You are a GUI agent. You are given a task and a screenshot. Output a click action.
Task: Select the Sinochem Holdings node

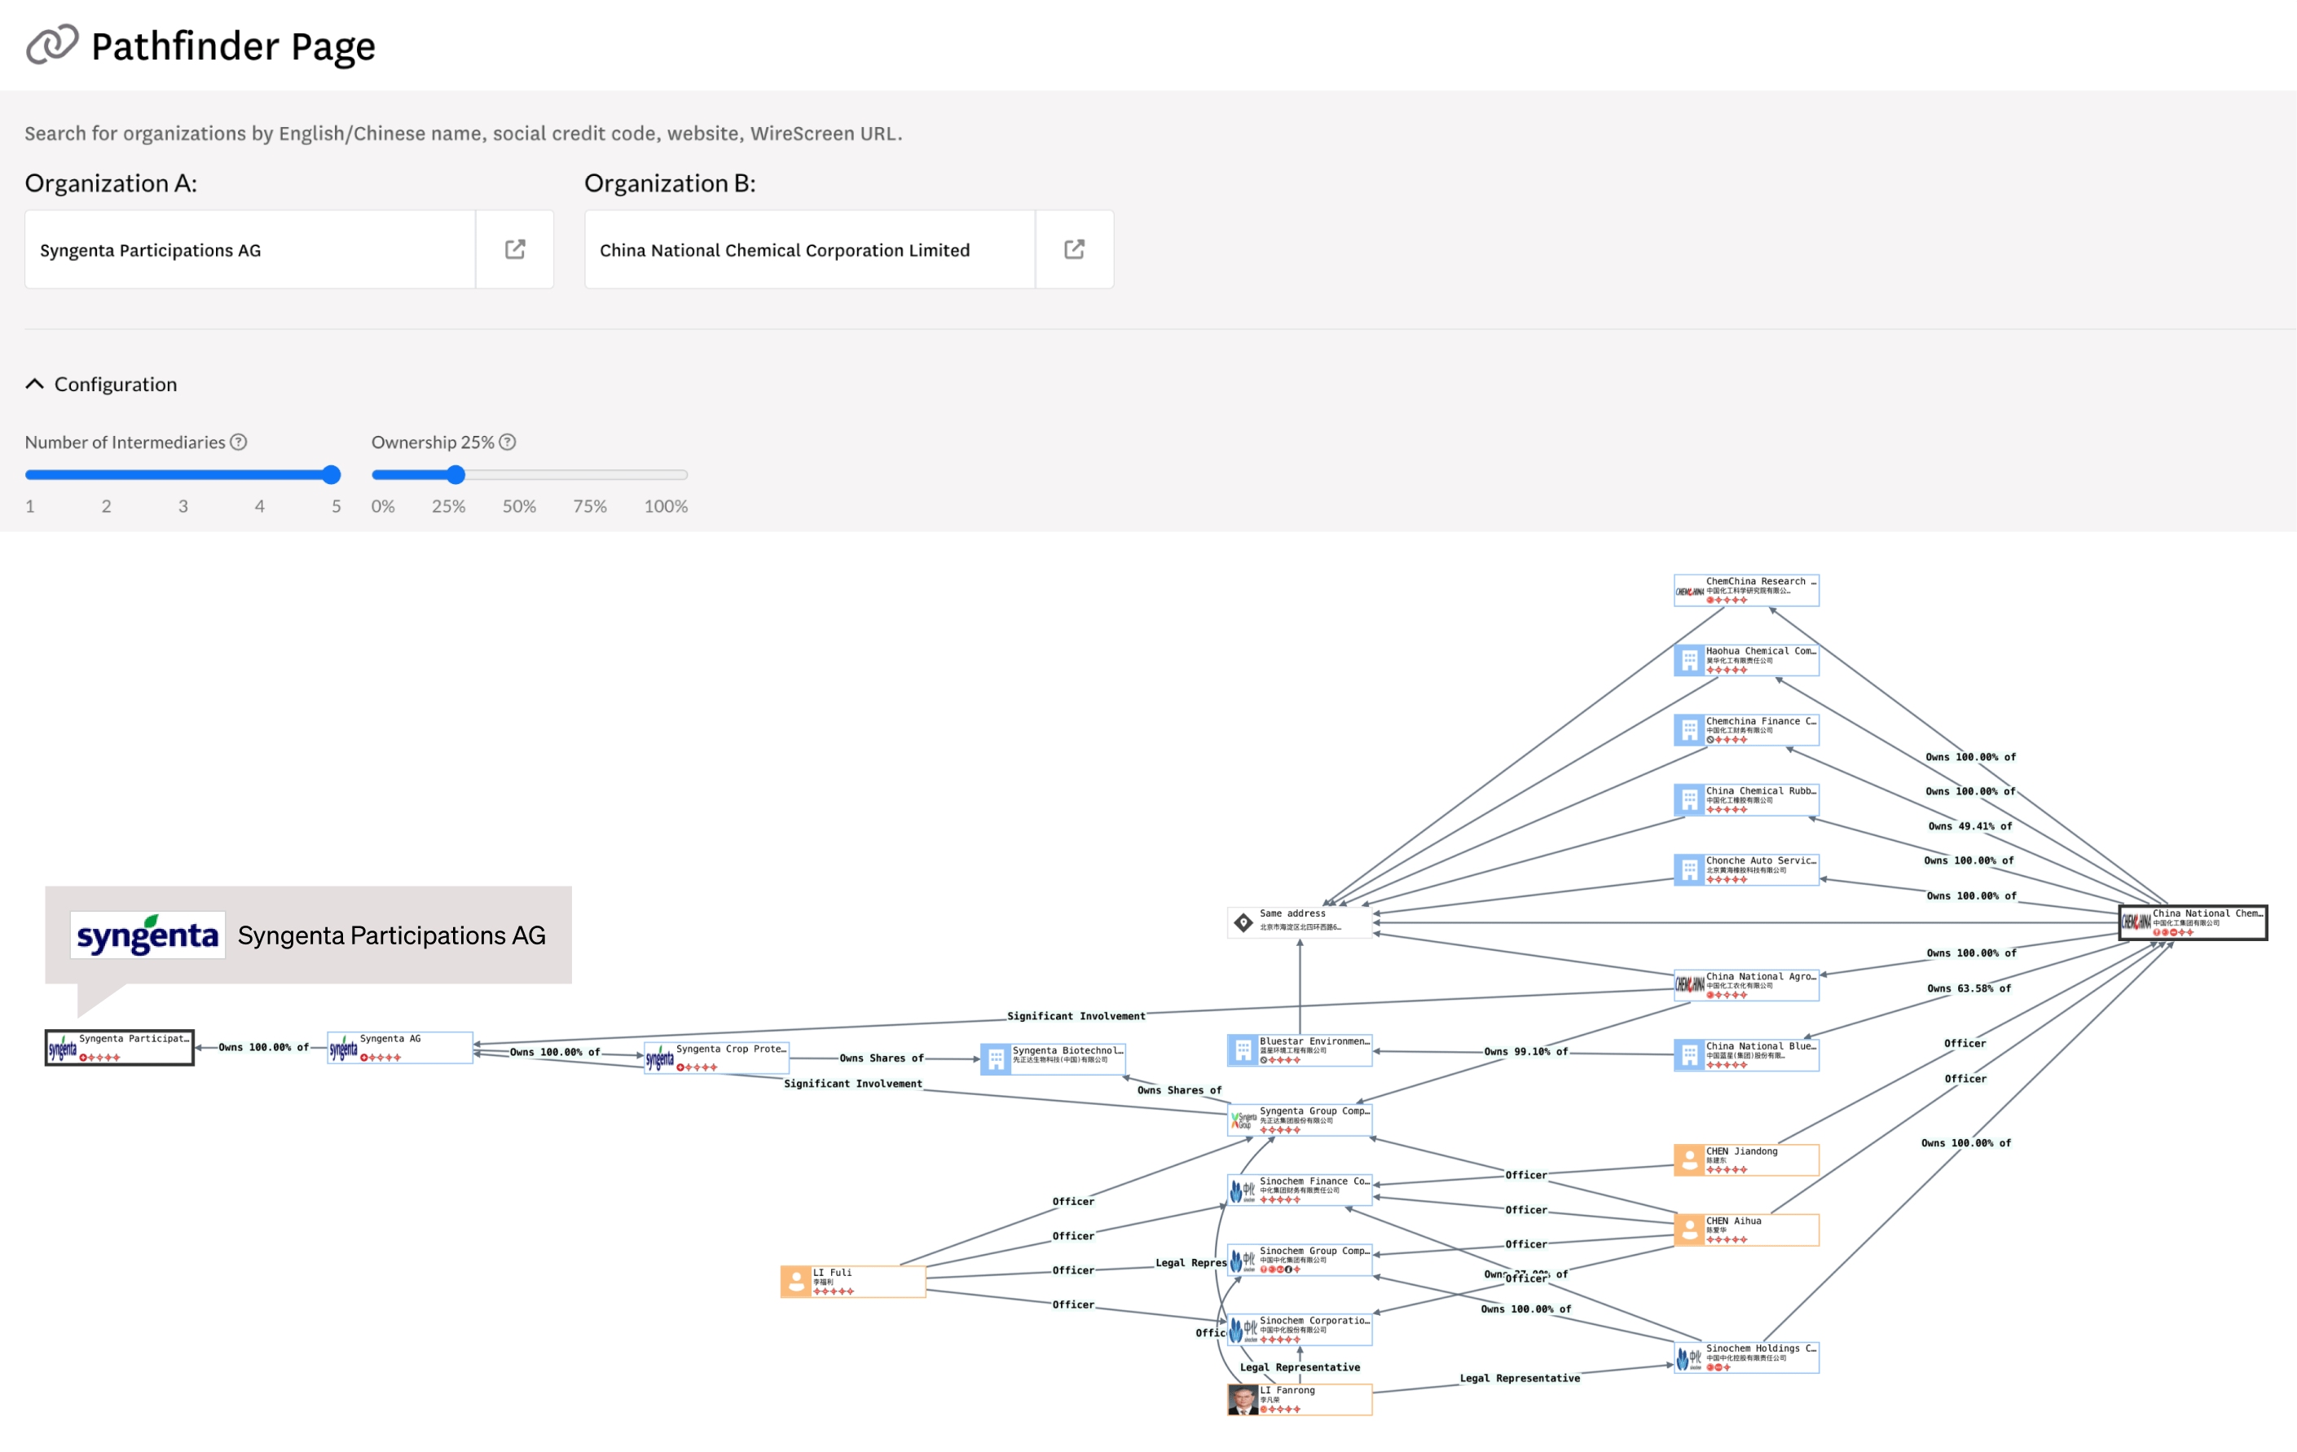(x=1745, y=1357)
